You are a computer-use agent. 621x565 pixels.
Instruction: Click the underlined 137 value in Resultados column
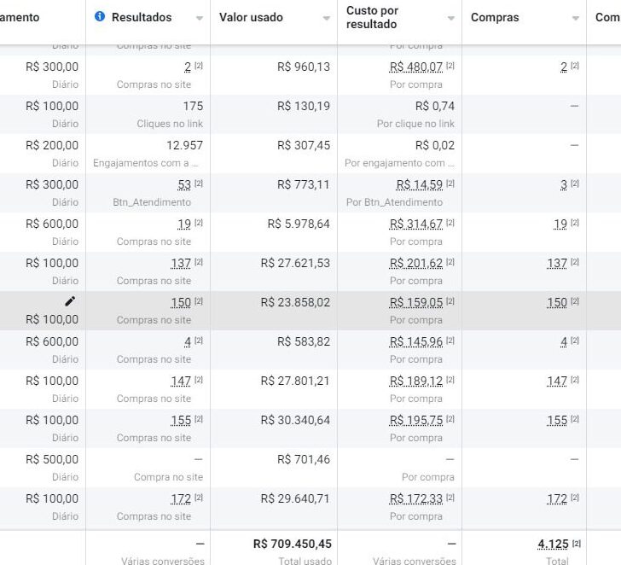181,263
